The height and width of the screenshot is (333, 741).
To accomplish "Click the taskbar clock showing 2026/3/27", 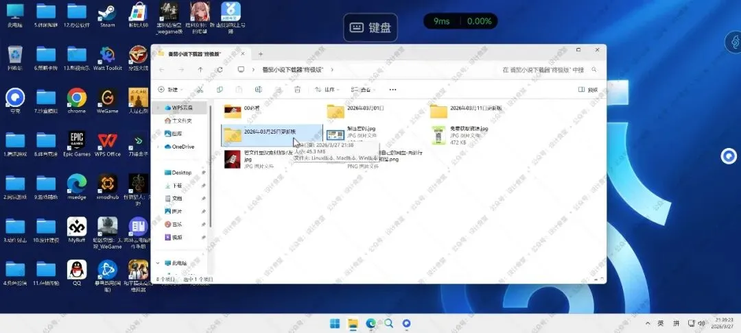I will click(721, 323).
